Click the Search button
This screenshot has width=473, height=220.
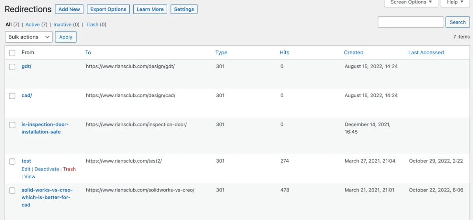[457, 22]
